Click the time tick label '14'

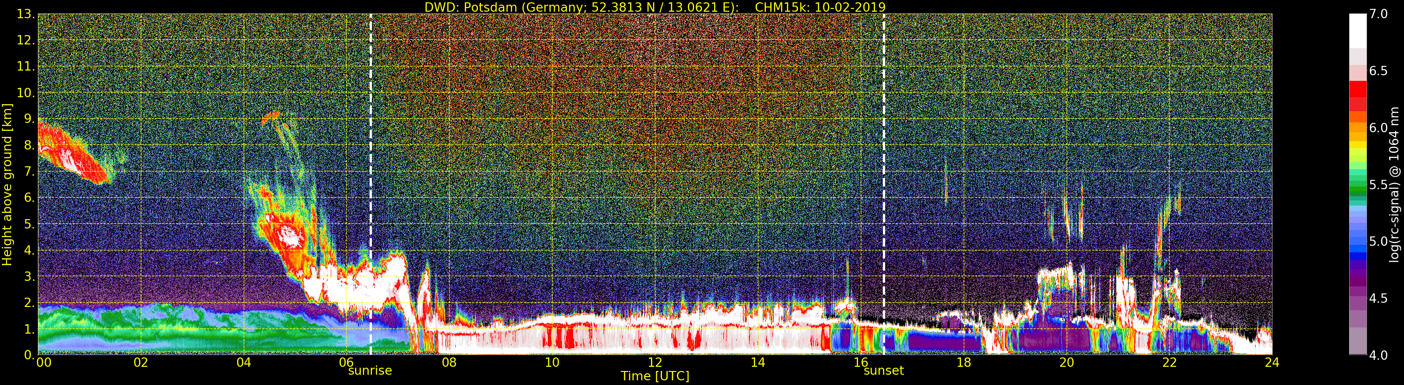[x=757, y=362]
